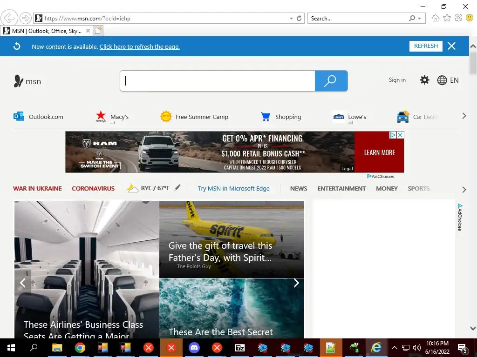Open the SPORTS category
The width and height of the screenshot is (477, 357).
(x=419, y=189)
